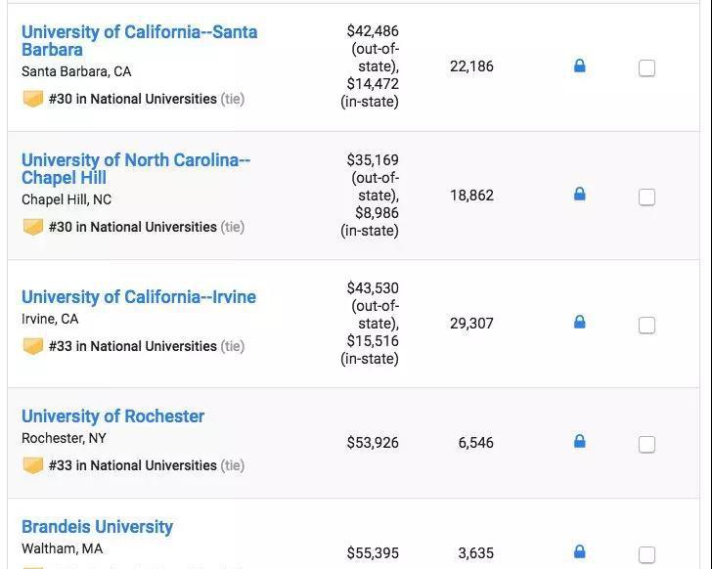Enable the University of Rochester checkbox
The height and width of the screenshot is (569, 712).
646,445
